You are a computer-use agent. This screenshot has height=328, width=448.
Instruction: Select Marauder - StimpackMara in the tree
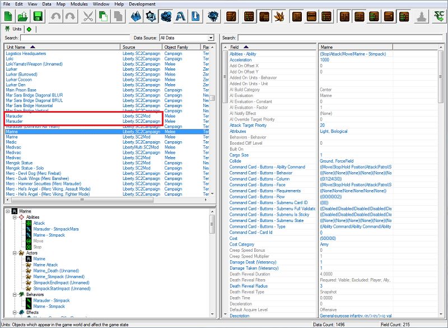click(x=56, y=229)
